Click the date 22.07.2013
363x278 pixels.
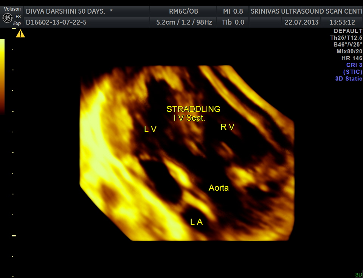tap(301, 22)
